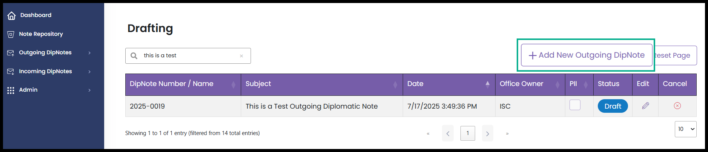Viewport: 708px width, 152px height.
Task: Open Note Repository from the sidebar
Action: (x=41, y=34)
